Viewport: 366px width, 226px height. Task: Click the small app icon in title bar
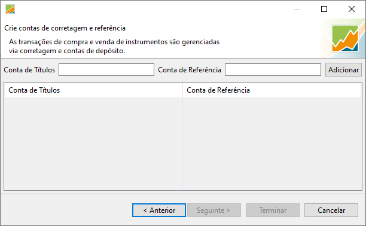point(10,9)
